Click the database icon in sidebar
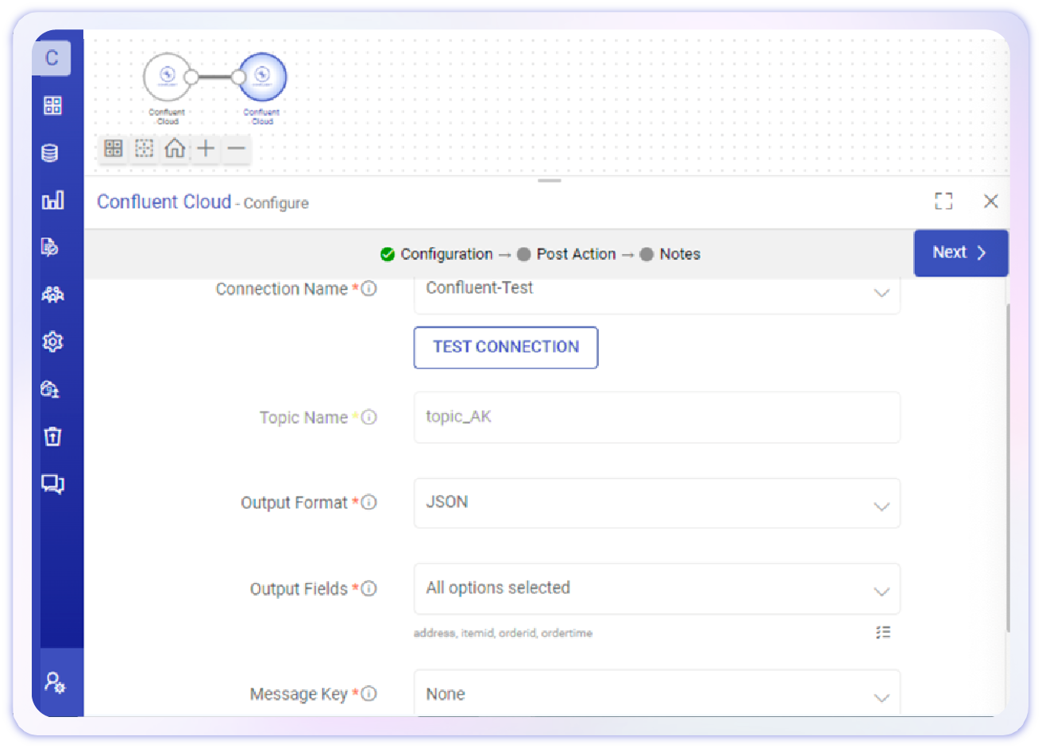1042x748 pixels. [50, 153]
